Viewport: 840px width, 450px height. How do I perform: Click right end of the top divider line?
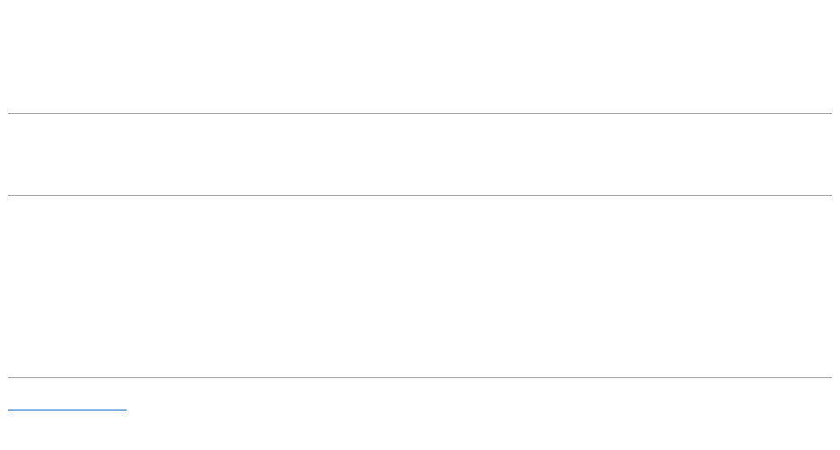point(829,113)
